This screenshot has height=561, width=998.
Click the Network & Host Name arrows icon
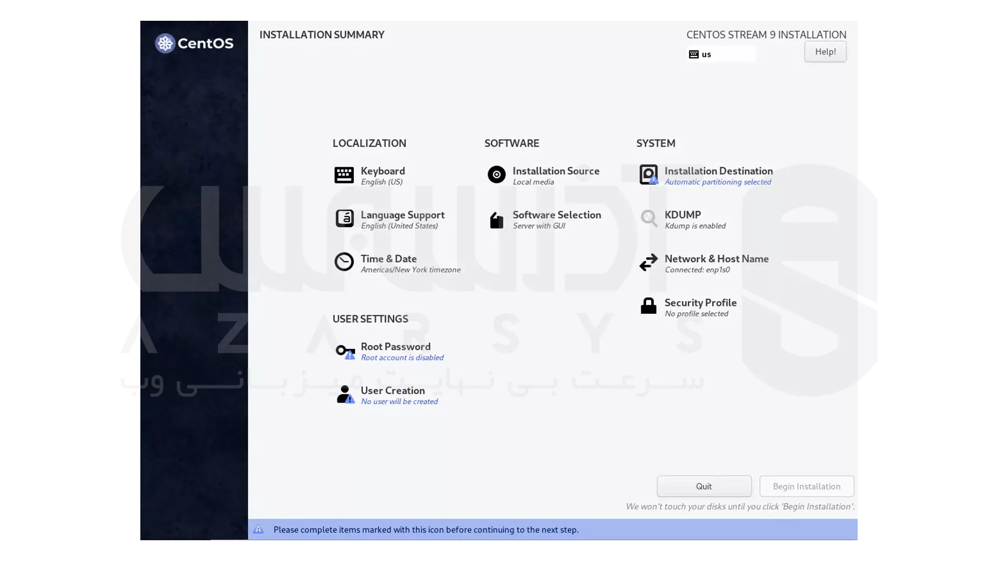click(648, 262)
